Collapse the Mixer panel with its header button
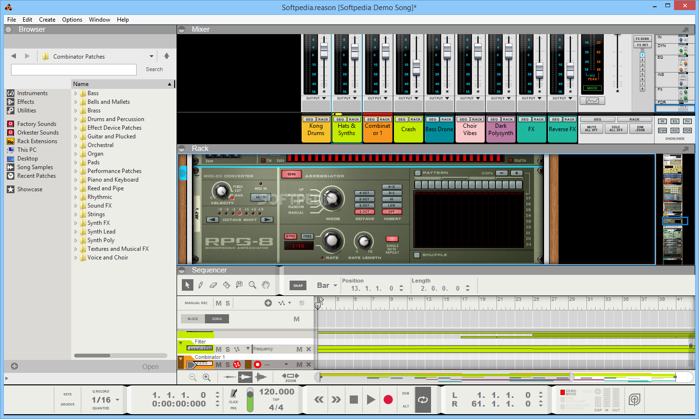699x419 pixels. pos(182,29)
